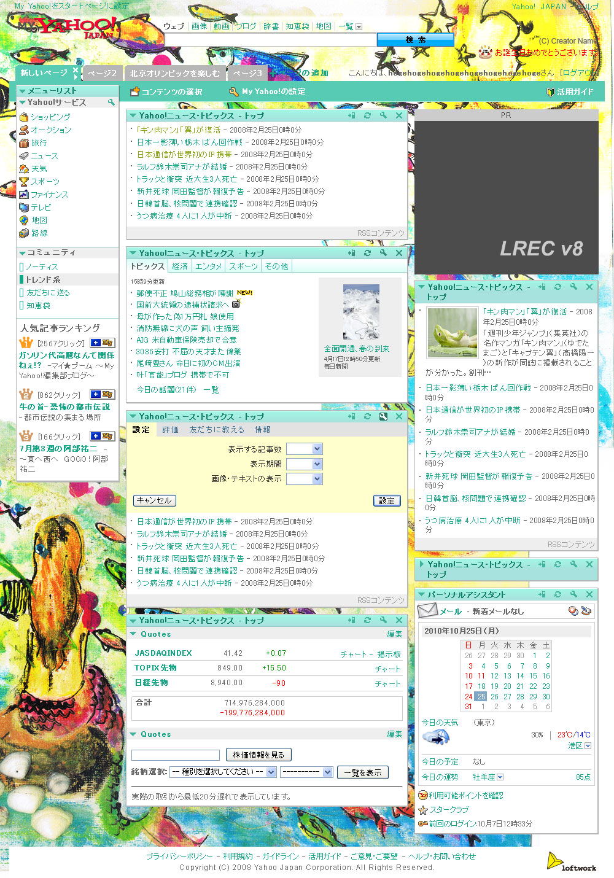This screenshot has height=878, width=614.
Task: Click the stock quote input field
Action: pos(176,755)
